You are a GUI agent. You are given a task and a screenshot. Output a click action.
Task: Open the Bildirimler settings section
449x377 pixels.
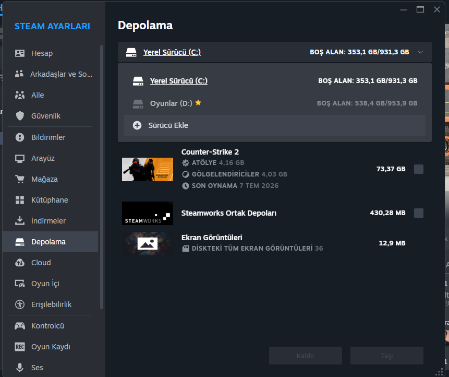click(x=50, y=137)
